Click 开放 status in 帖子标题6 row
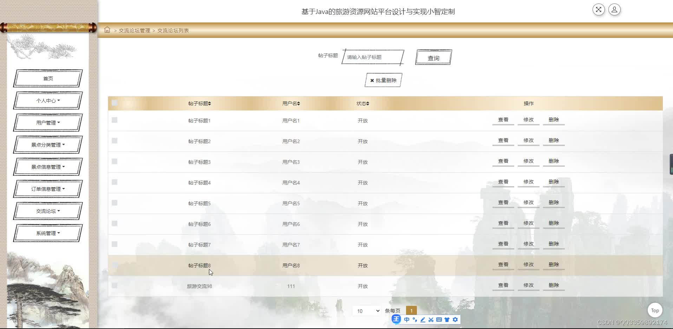Screen dimensions: 673x329 (362, 224)
